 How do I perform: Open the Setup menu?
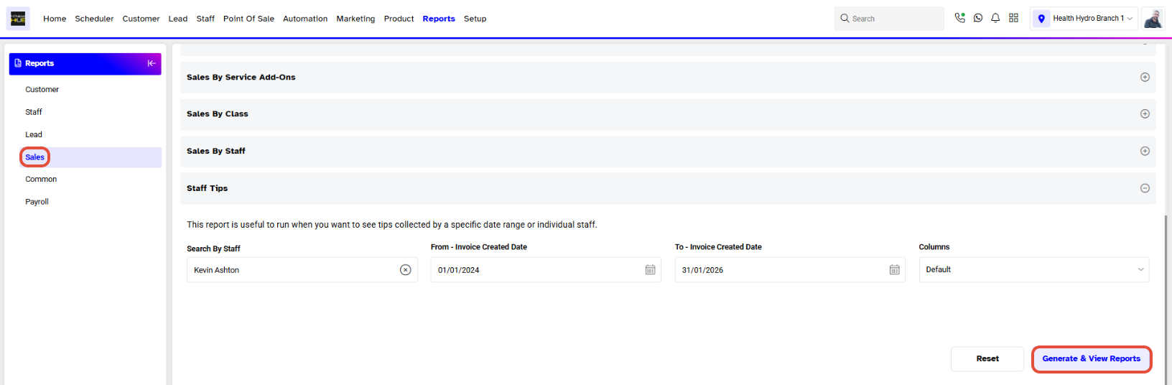475,19
